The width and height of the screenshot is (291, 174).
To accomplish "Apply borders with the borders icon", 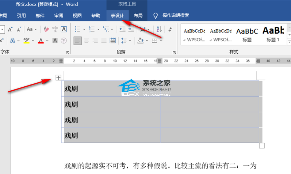I will tap(154, 40).
